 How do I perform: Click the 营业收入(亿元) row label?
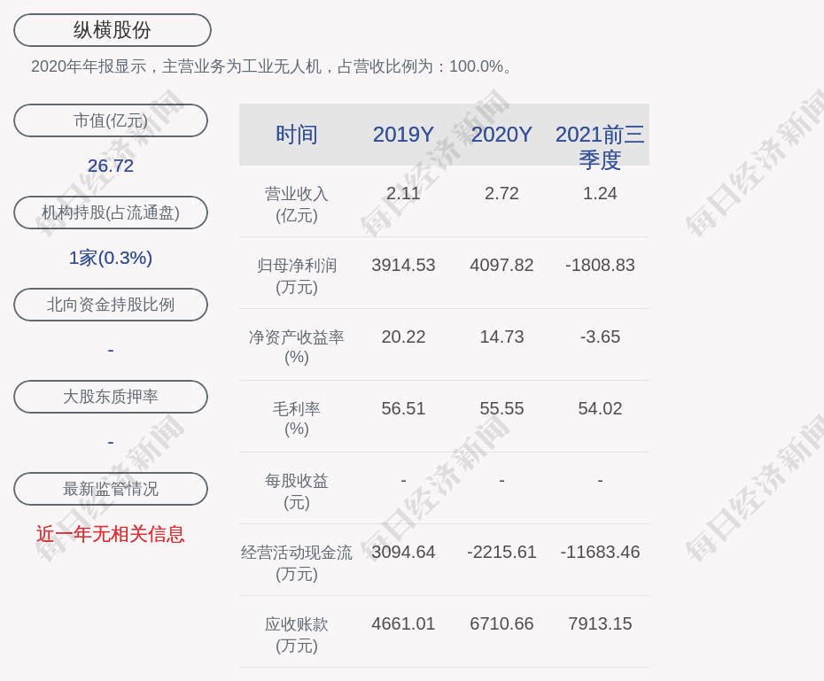(x=297, y=205)
